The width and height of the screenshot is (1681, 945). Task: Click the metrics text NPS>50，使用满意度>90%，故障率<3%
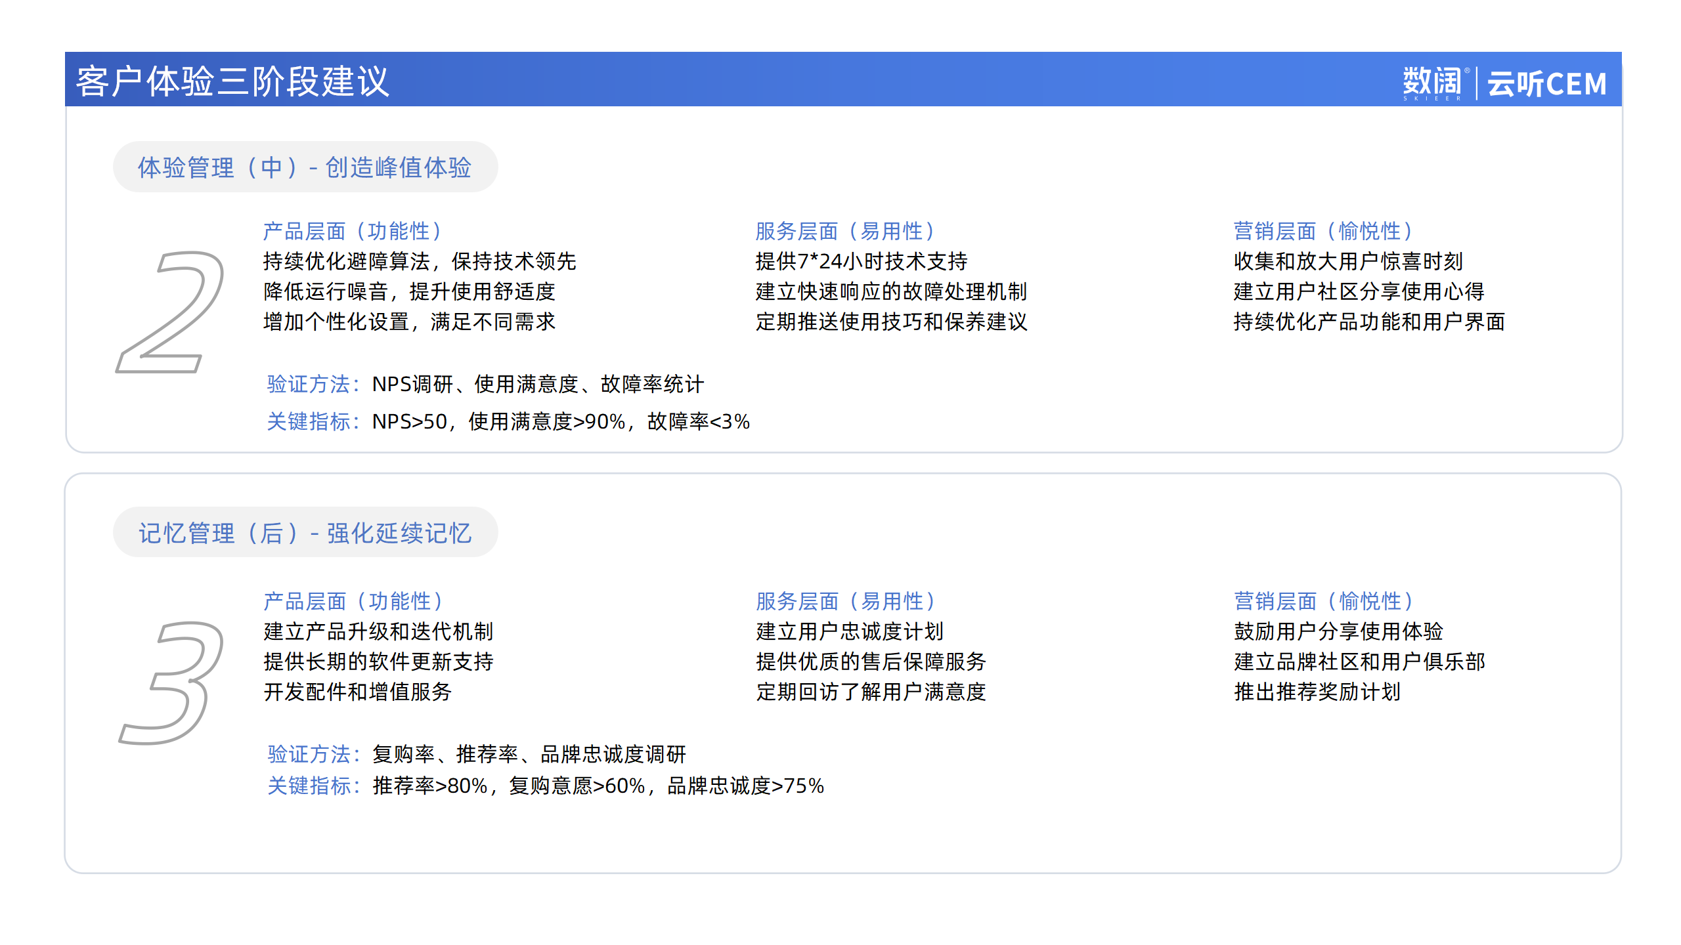coord(561,421)
